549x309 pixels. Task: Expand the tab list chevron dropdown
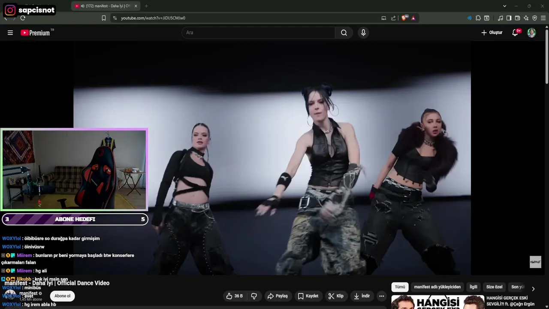click(504, 6)
